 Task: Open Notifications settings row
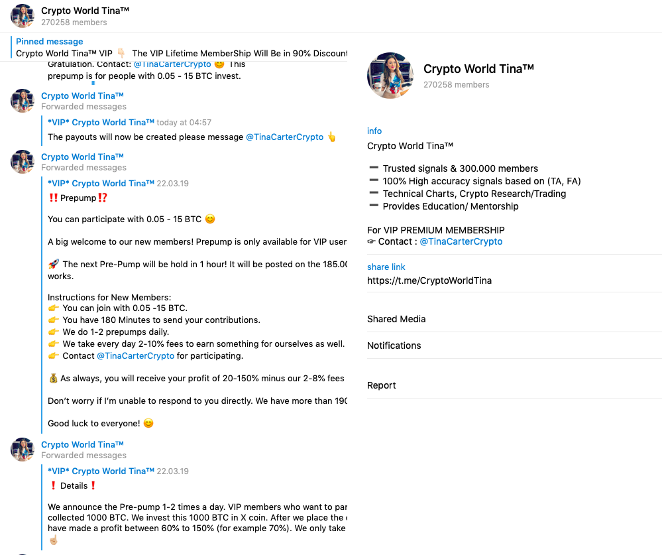click(394, 345)
